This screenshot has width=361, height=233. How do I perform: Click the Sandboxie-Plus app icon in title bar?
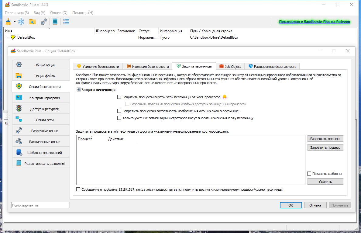(7, 5)
